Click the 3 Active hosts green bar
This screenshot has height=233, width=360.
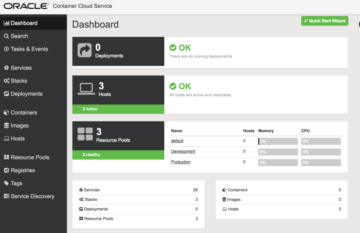[118, 109]
